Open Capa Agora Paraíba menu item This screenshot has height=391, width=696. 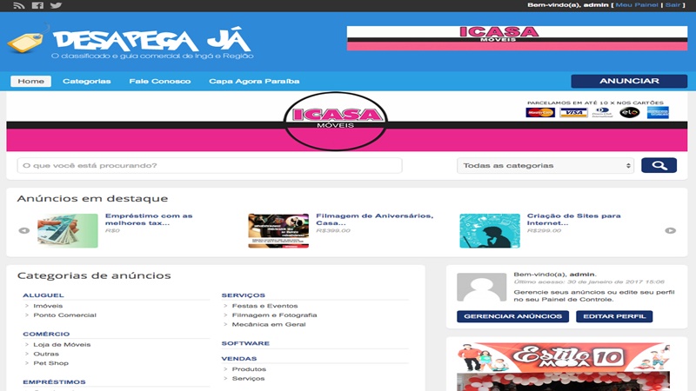pos(254,81)
